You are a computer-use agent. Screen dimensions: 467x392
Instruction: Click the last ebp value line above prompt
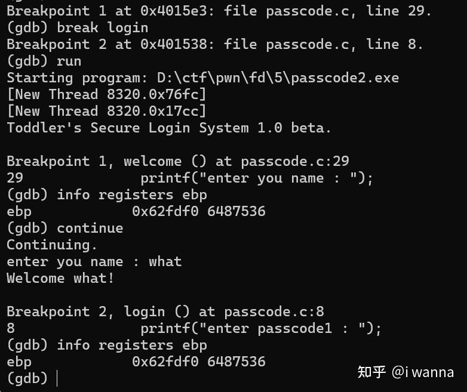[x=136, y=362]
